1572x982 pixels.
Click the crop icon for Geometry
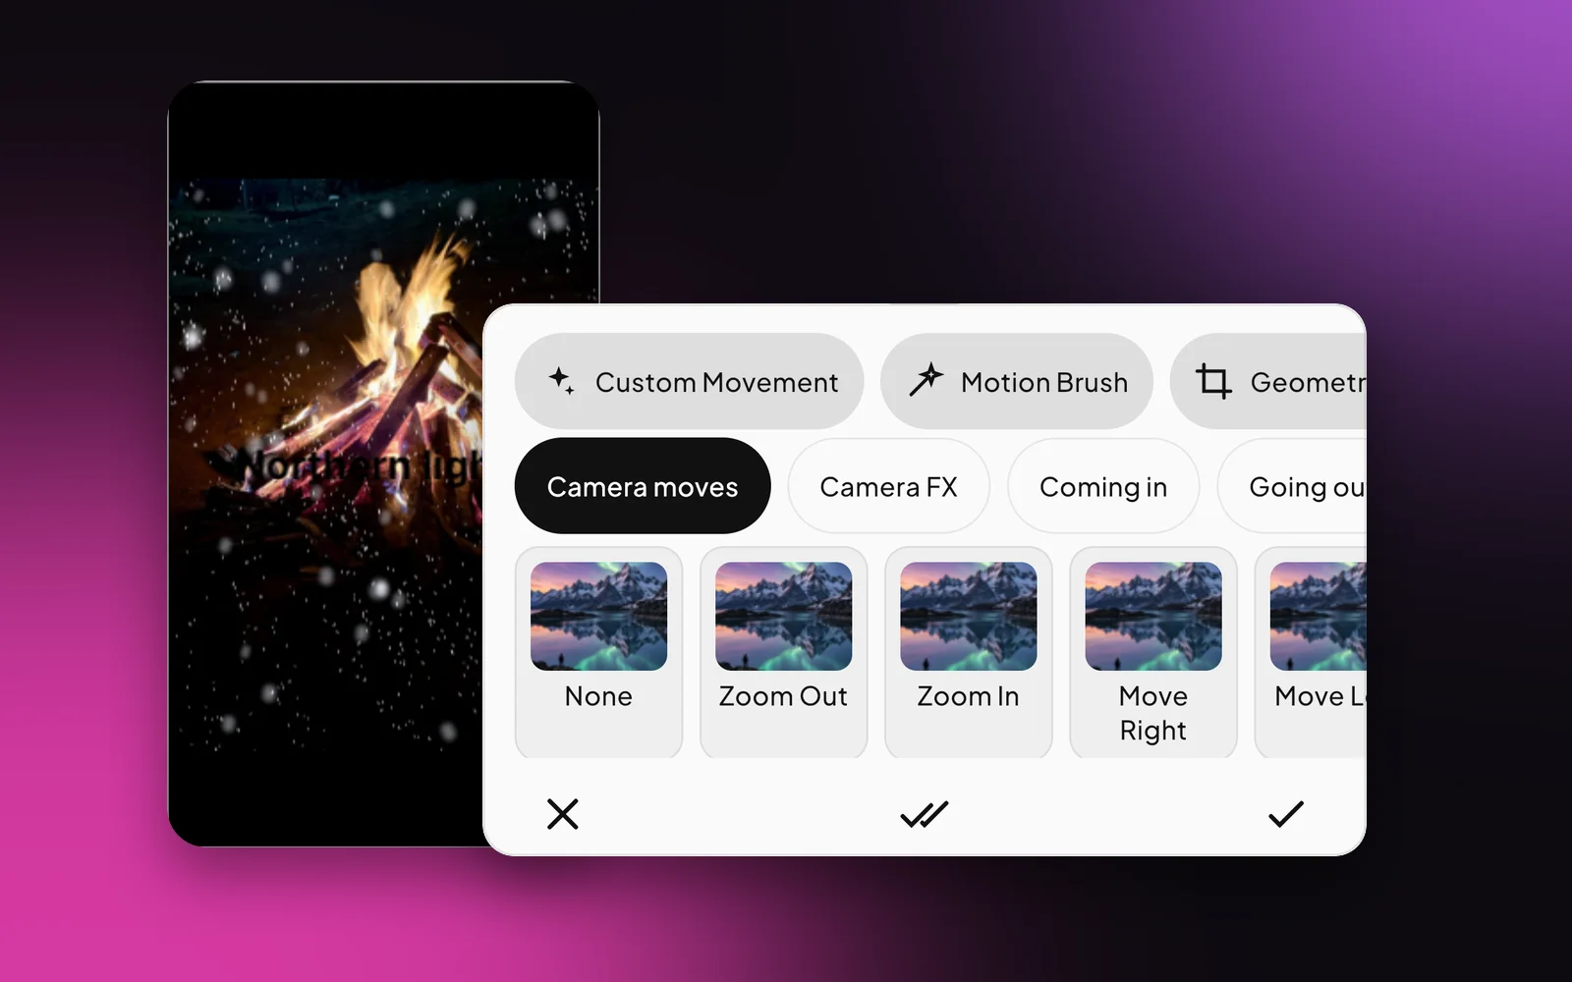coord(1213,381)
